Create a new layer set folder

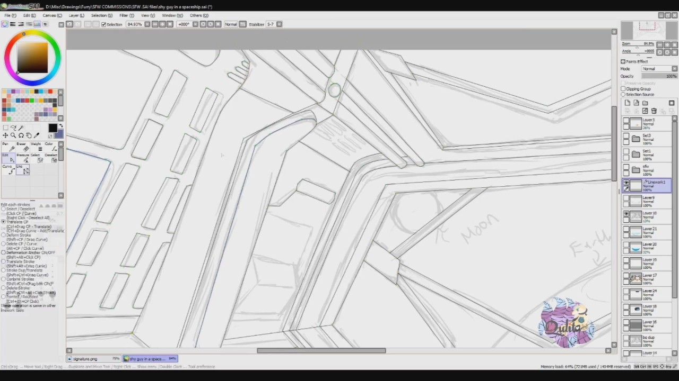(x=645, y=103)
